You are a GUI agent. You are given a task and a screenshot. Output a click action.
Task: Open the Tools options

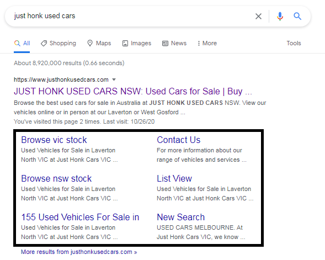coord(294,43)
